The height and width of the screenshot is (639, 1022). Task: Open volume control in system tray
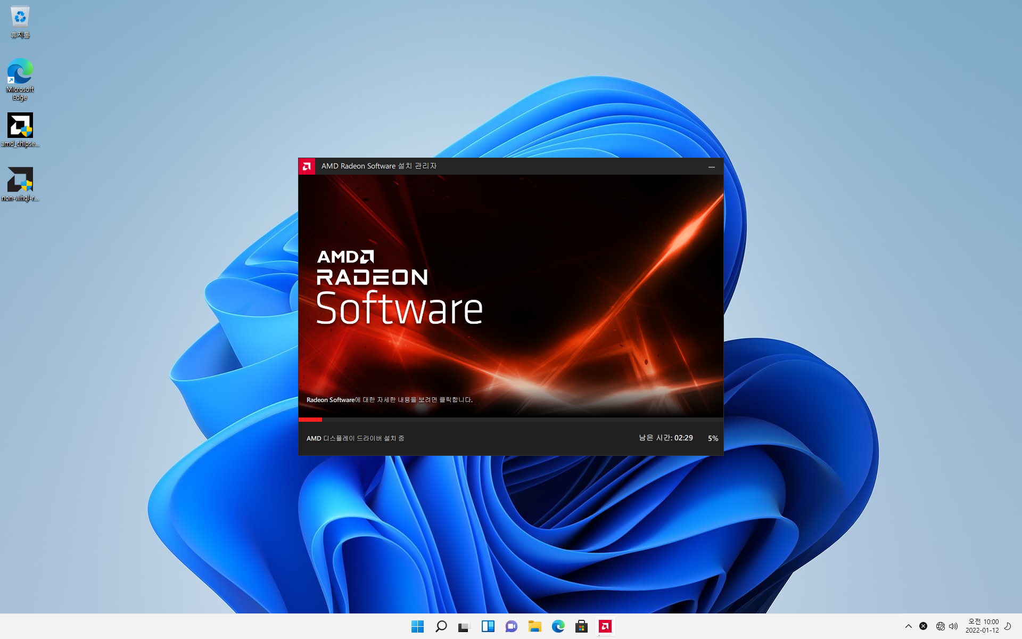pyautogui.click(x=953, y=626)
